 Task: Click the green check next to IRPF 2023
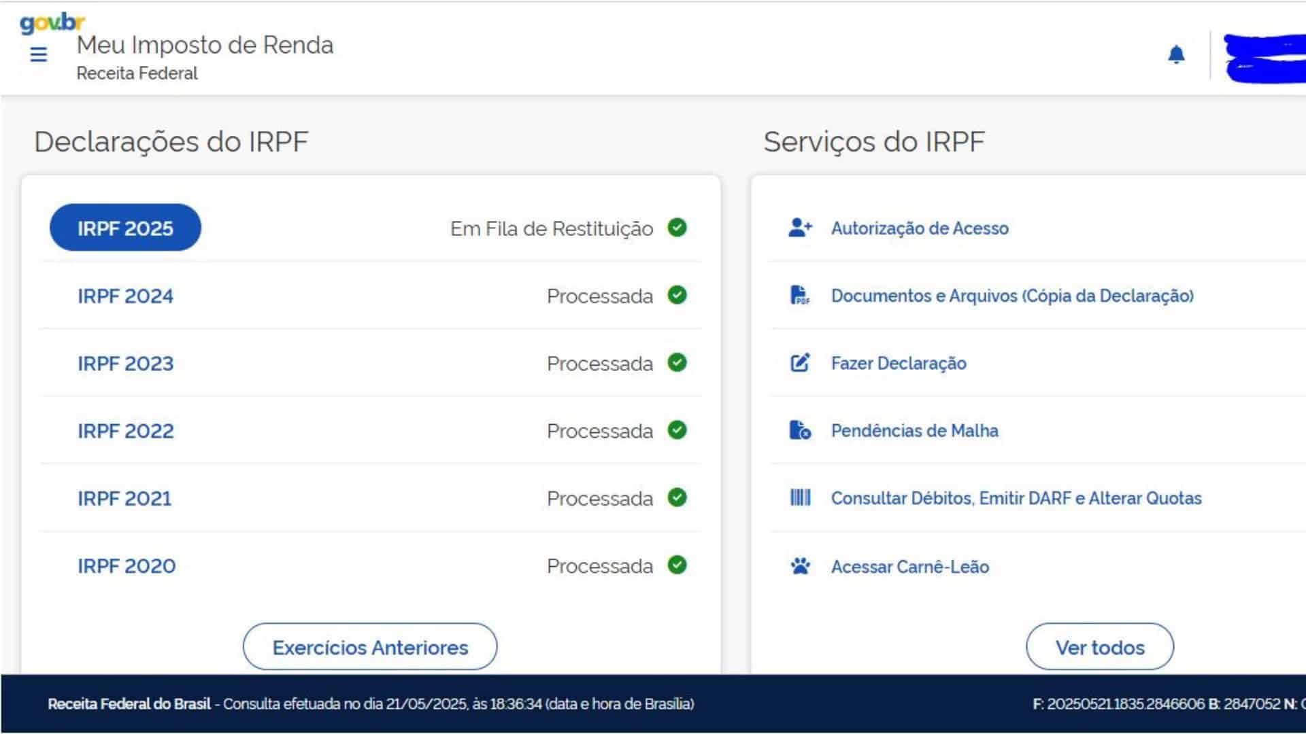coord(677,362)
